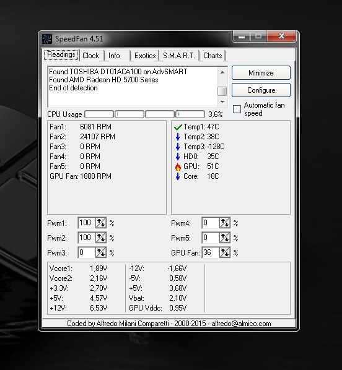Click into the Pwm3 value field
Screen dimensions: 342x370
[87, 252]
